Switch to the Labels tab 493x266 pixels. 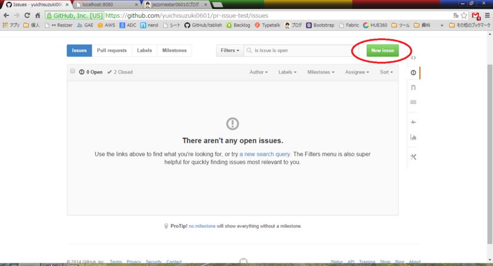[x=144, y=51]
